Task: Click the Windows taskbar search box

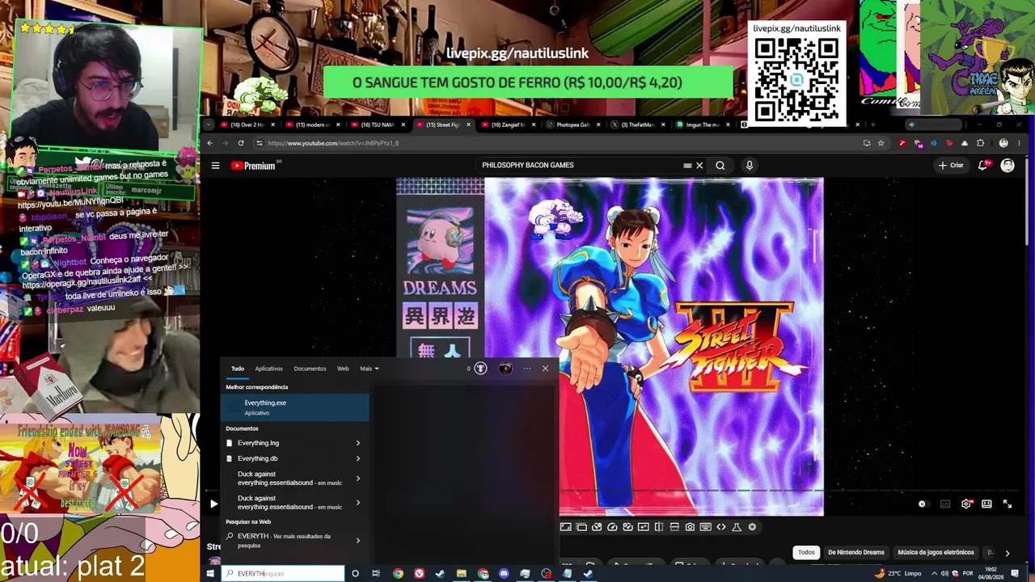Action: 283,573
